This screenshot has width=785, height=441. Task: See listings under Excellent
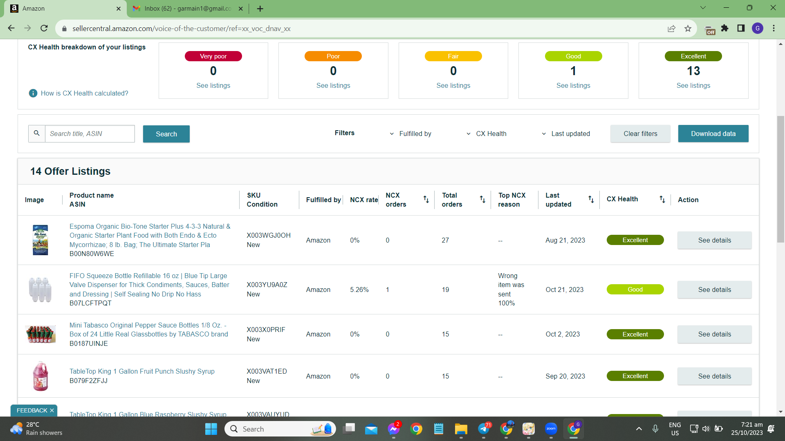point(693,85)
